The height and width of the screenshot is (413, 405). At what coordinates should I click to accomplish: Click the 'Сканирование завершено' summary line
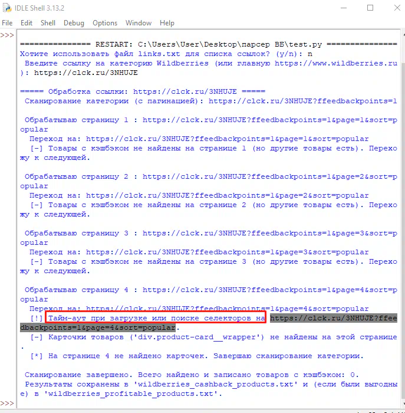click(x=192, y=375)
